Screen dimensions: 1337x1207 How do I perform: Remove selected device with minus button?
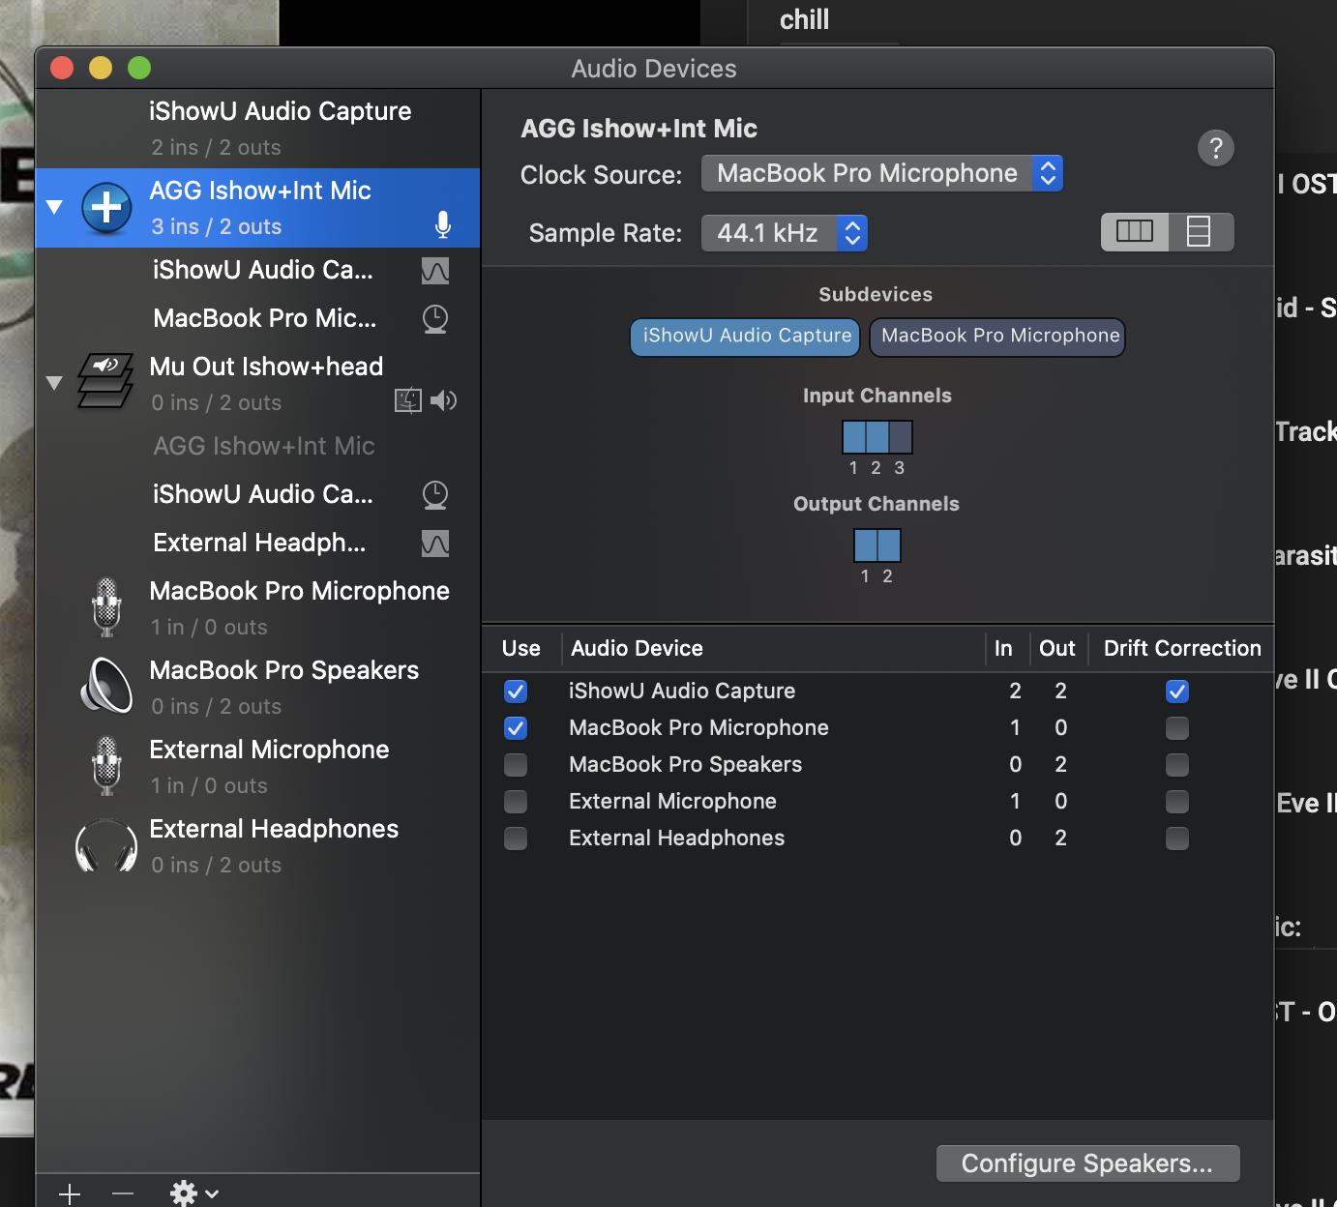(123, 1193)
